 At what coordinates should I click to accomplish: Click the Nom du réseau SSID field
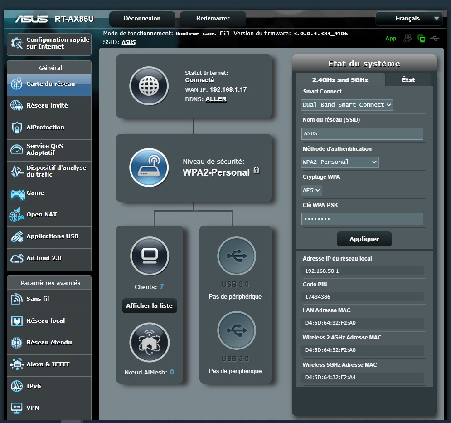tap(362, 133)
